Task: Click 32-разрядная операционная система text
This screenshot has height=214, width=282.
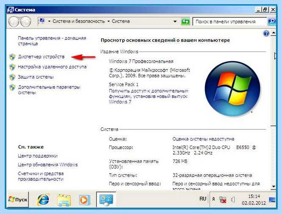Action: pos(212,175)
